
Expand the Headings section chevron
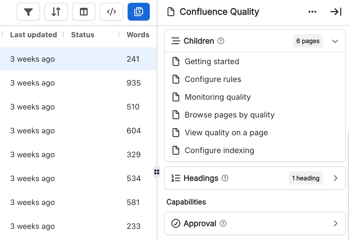point(335,178)
